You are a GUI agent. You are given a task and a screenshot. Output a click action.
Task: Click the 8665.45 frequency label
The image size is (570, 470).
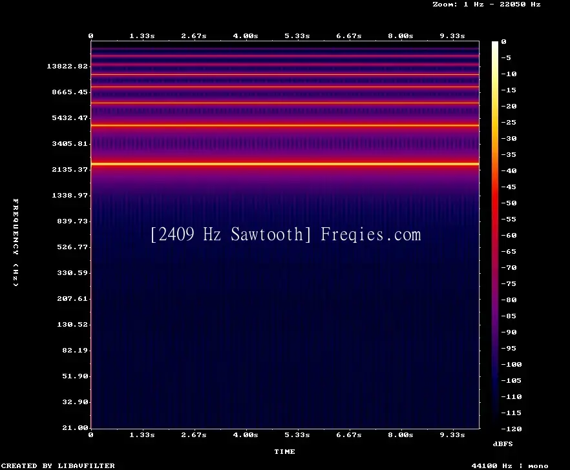coord(70,92)
